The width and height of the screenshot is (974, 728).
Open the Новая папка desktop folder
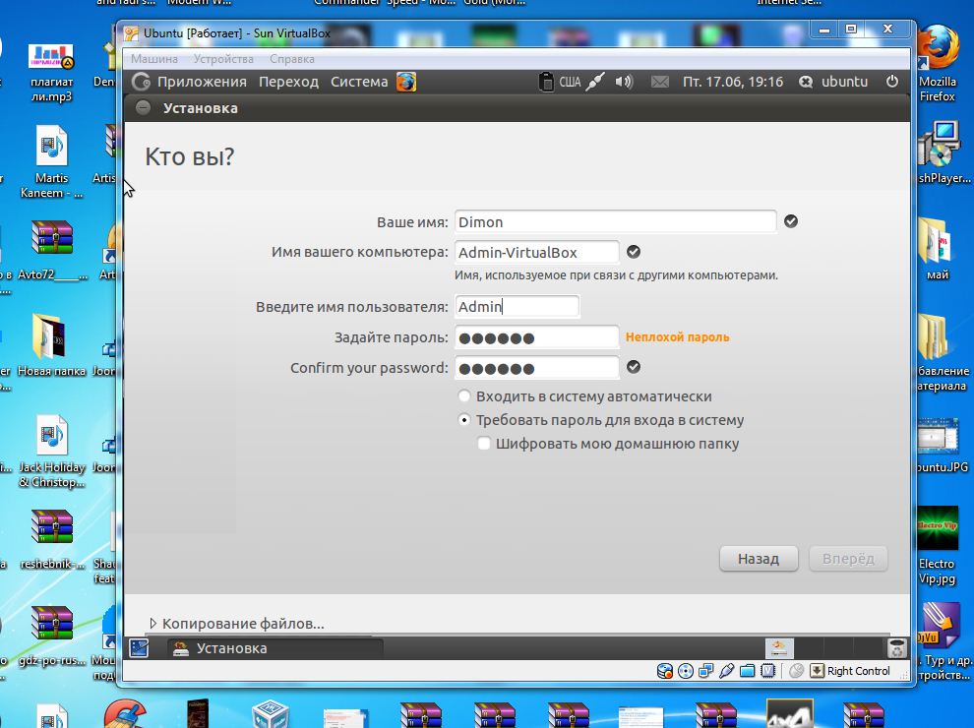(x=51, y=344)
